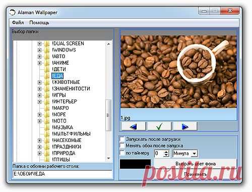Image resolution: width=252 pixels, height=192 pixels.
Task: Expand the !DUAL SCREEN folder node
Action: 39,43
